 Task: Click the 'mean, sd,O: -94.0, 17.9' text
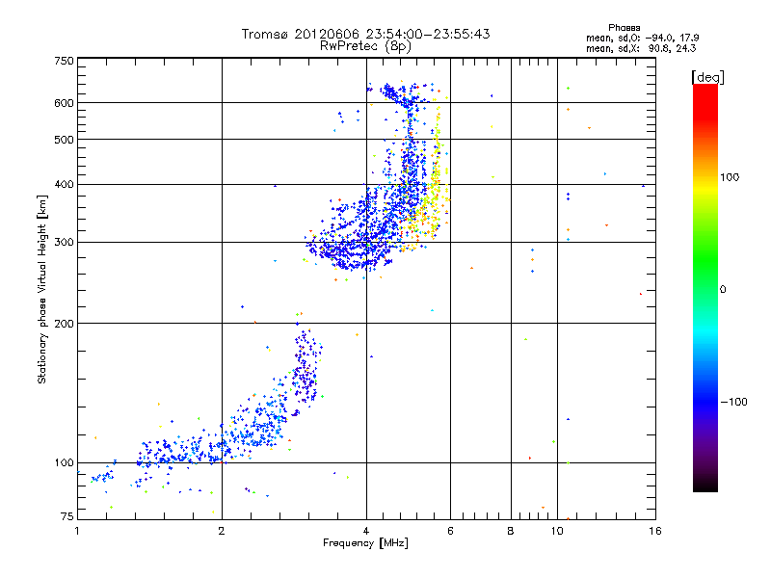pos(642,38)
